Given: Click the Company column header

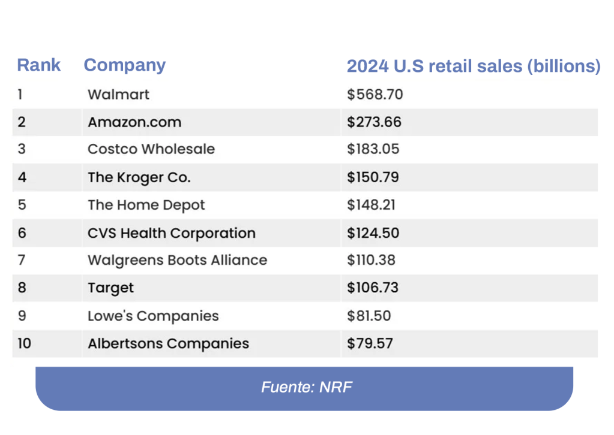Looking at the screenshot, I should coord(125,65).
